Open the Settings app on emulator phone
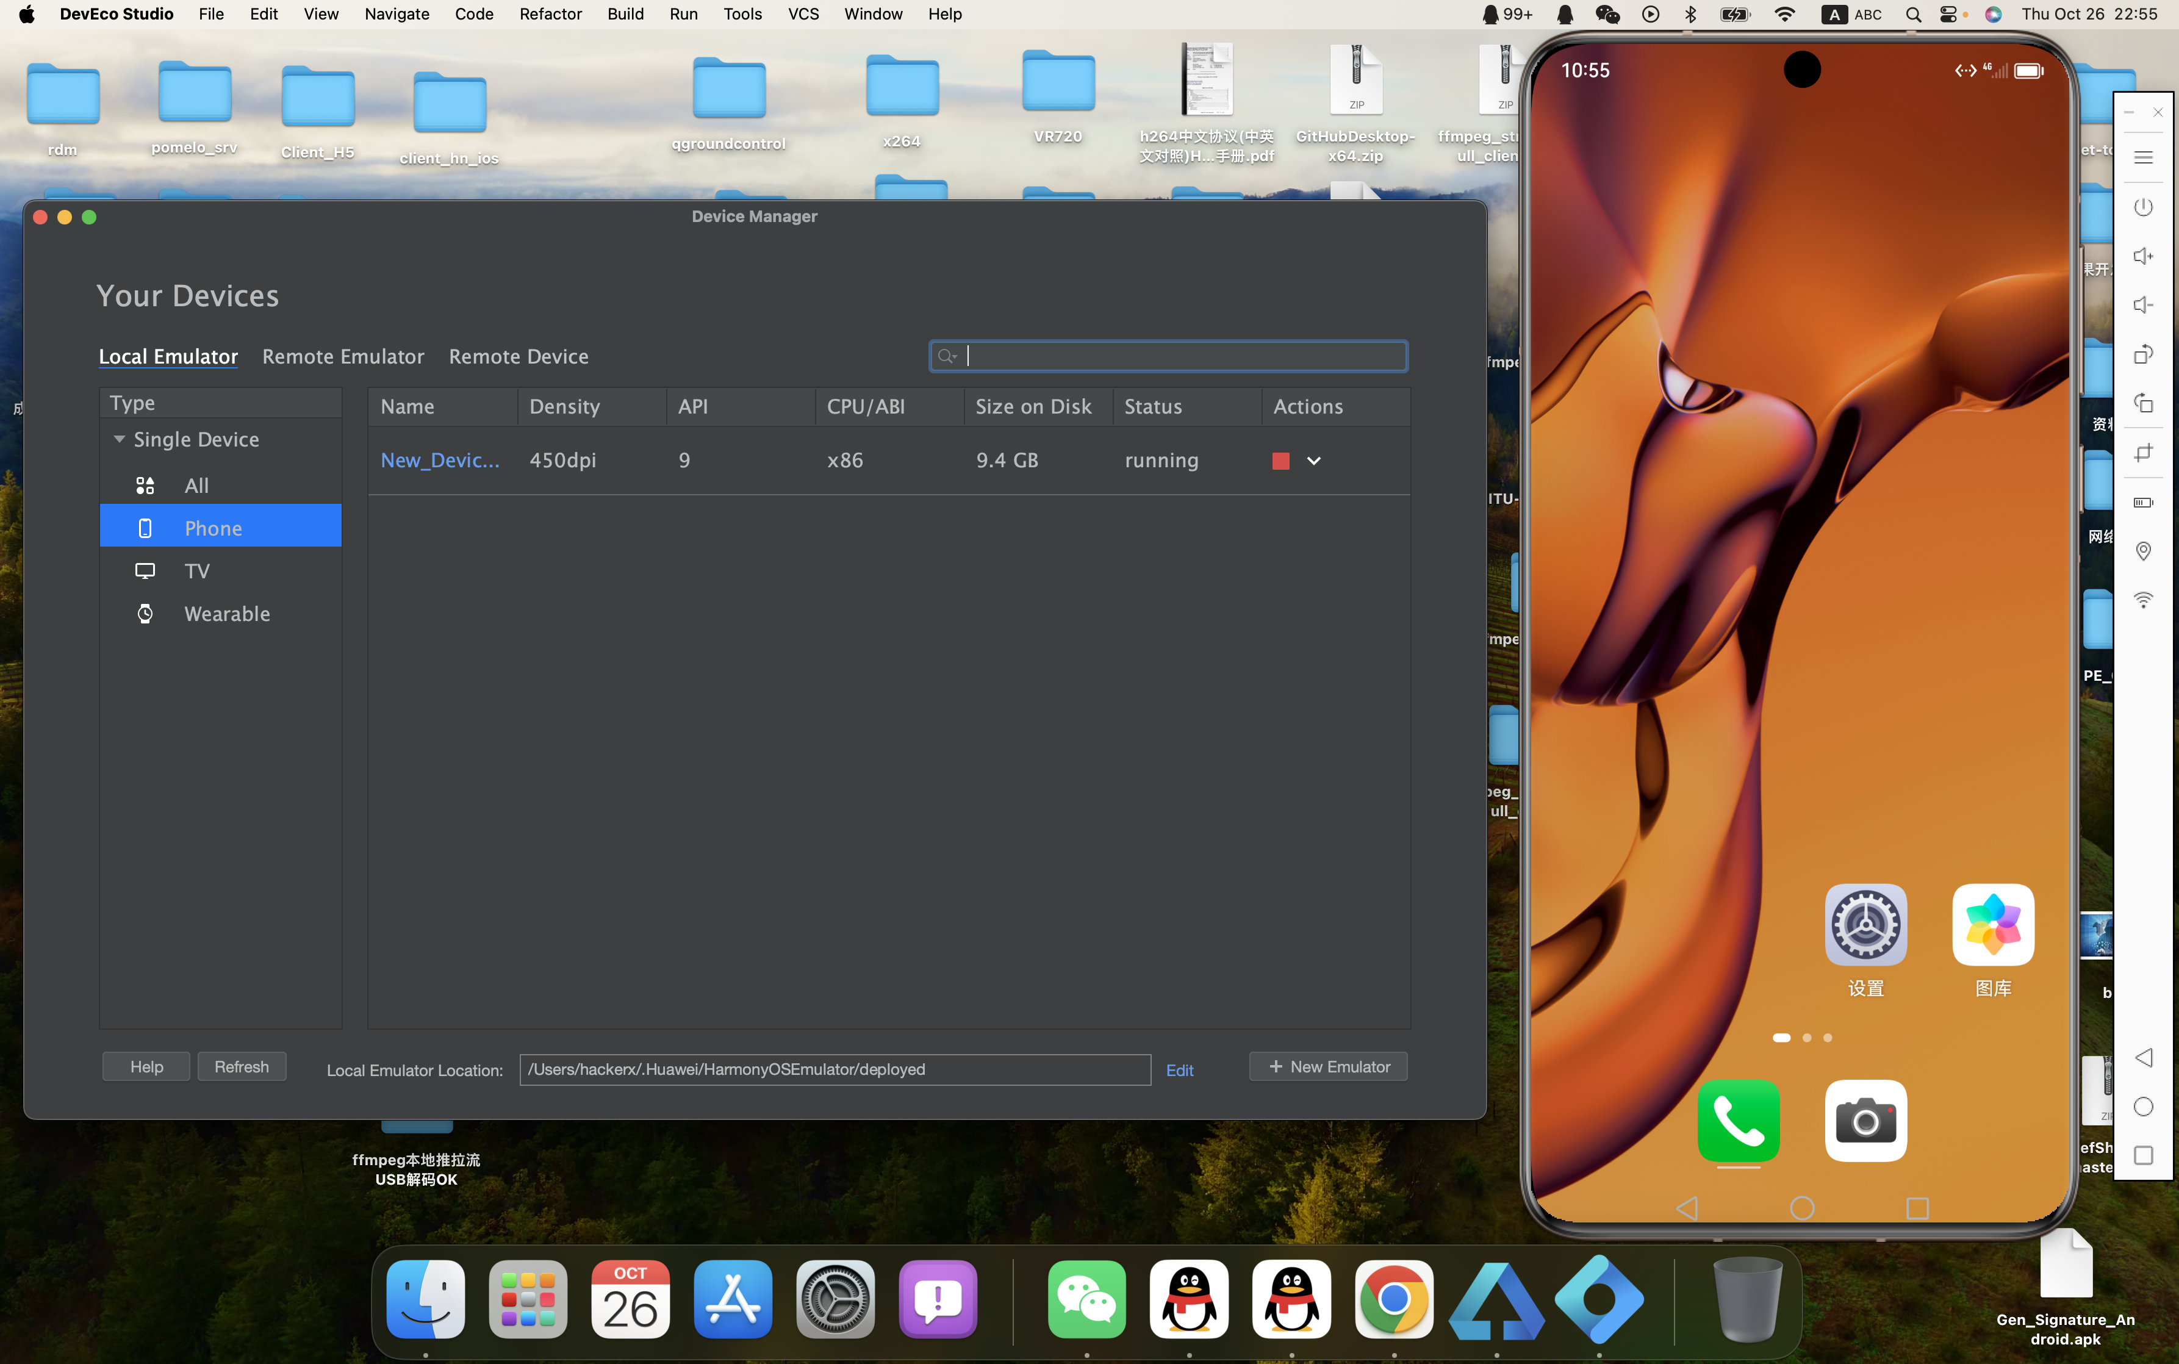Screen dimensions: 2179x1364 coord(1864,925)
